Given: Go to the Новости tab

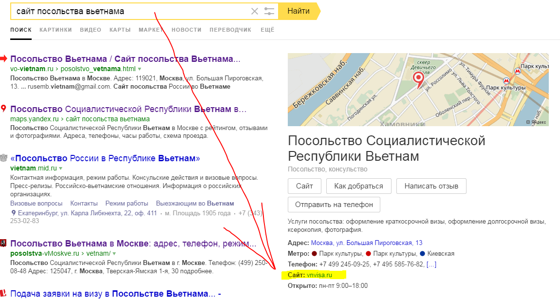Looking at the screenshot, I should [187, 30].
